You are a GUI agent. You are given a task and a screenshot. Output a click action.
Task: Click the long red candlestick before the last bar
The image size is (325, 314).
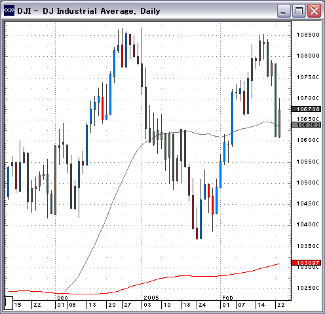pos(275,100)
